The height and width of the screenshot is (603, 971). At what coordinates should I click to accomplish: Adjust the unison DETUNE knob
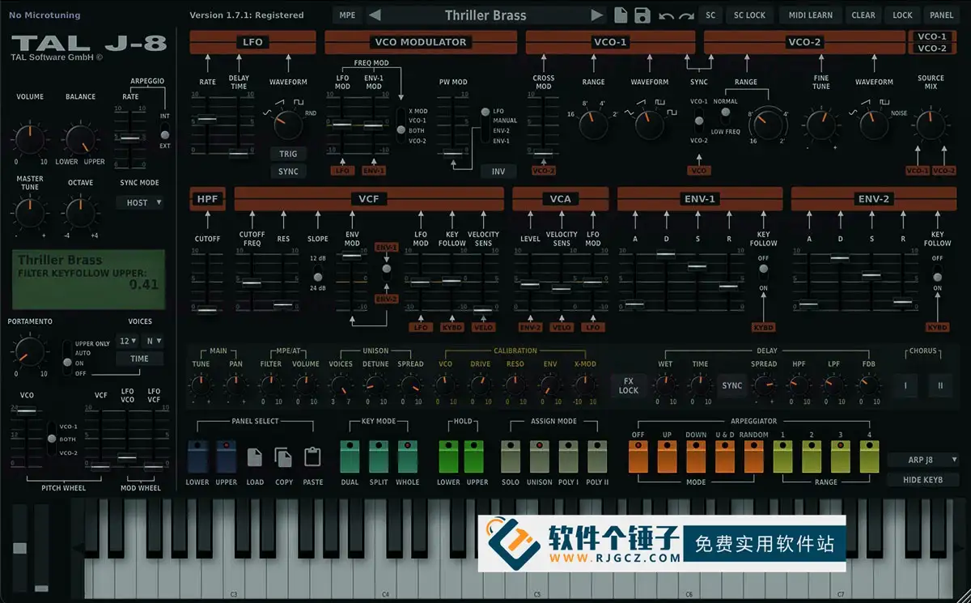[375, 385]
